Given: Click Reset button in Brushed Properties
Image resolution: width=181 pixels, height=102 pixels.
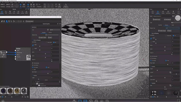Looking at the screenshot, I should coord(50,37).
